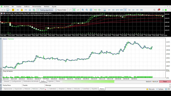
Task: Click the yellow market bag icon
Action: click(x=22, y=10)
